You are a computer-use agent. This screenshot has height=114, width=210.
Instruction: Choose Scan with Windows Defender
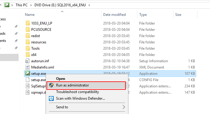[x=80, y=98]
